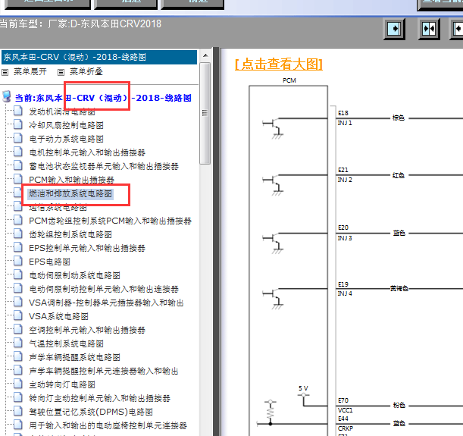Open PCM输入和输出插接器
This screenshot has width=463, height=436.
click(71, 180)
